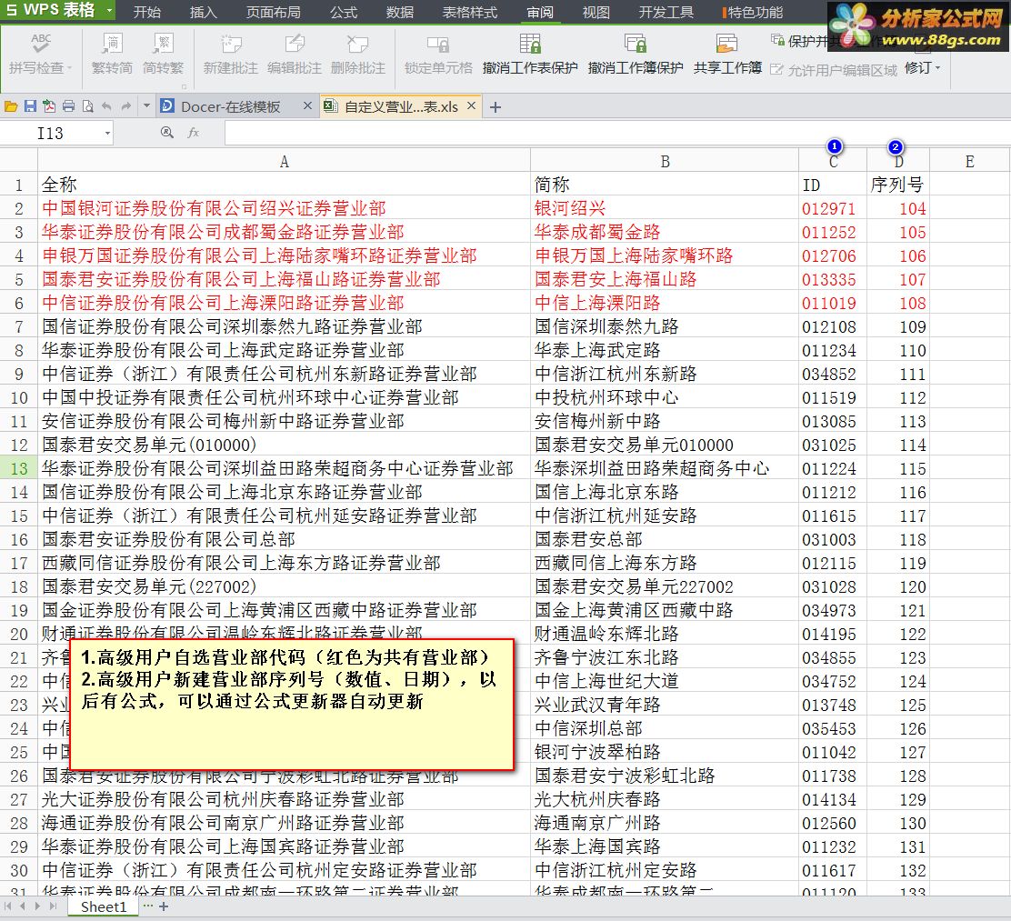The width and height of the screenshot is (1011, 921).
Task: Click the print icon
Action: point(68,106)
